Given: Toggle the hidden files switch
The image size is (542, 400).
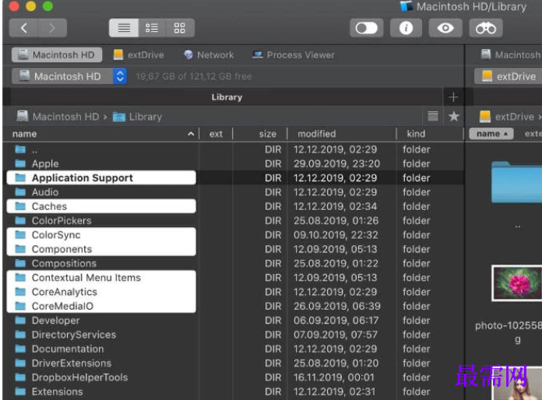Looking at the screenshot, I should [367, 28].
